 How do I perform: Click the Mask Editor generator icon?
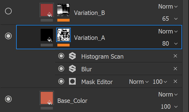[x=72, y=82]
